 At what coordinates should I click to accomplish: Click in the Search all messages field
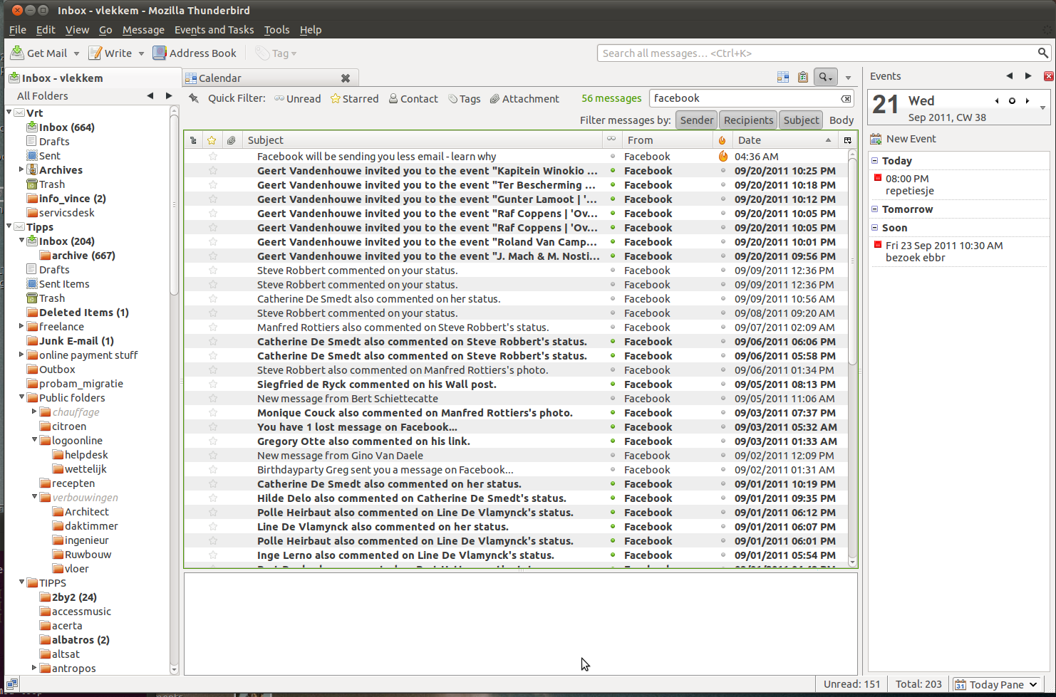coord(817,53)
